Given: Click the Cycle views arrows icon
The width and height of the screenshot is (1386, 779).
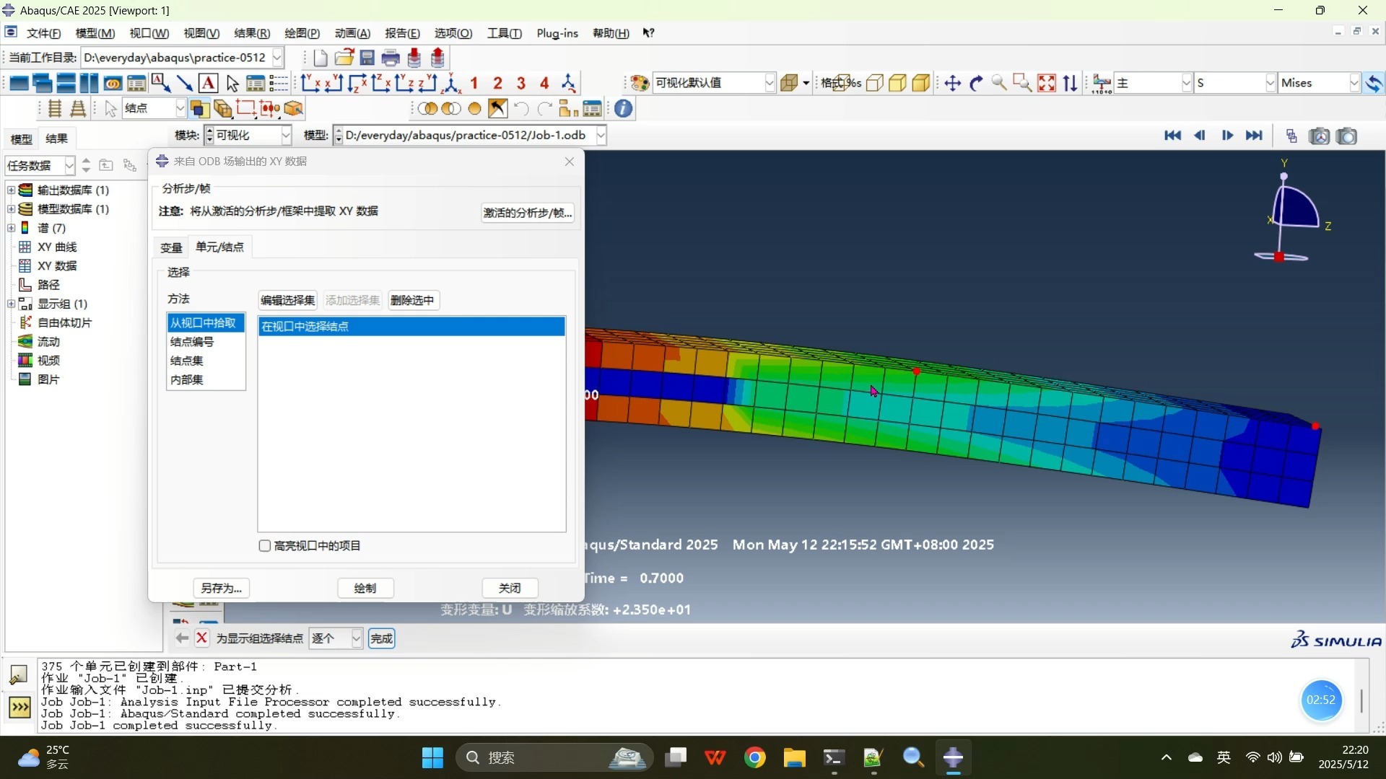Looking at the screenshot, I should point(1071,84).
